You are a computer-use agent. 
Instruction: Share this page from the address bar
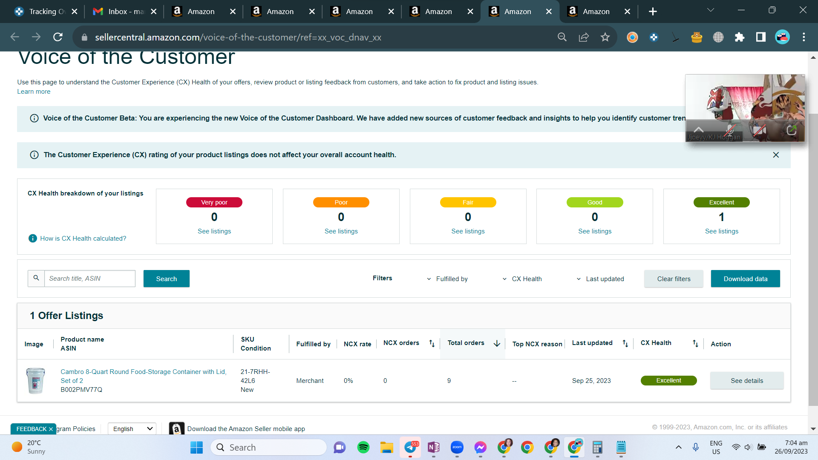[584, 37]
